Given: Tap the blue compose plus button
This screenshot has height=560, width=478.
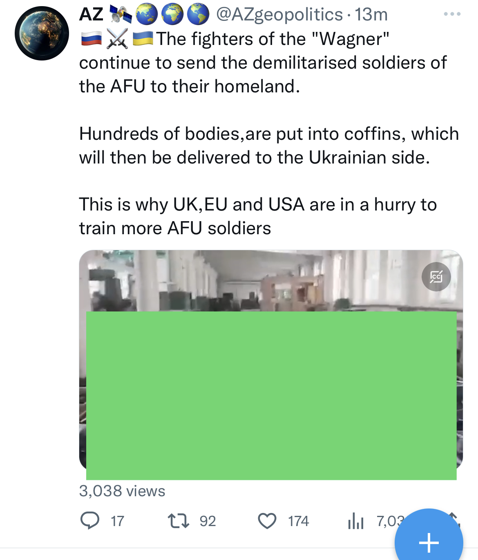Looking at the screenshot, I should point(429,542).
